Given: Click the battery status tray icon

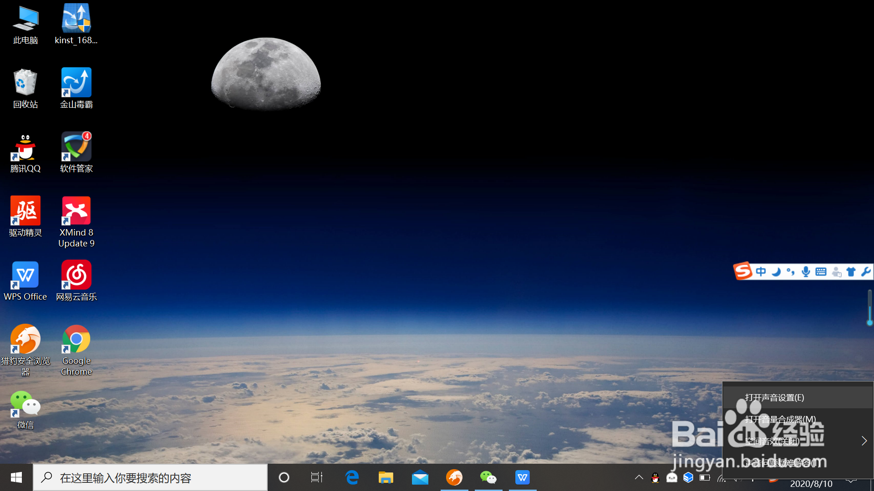Looking at the screenshot, I should (x=705, y=477).
